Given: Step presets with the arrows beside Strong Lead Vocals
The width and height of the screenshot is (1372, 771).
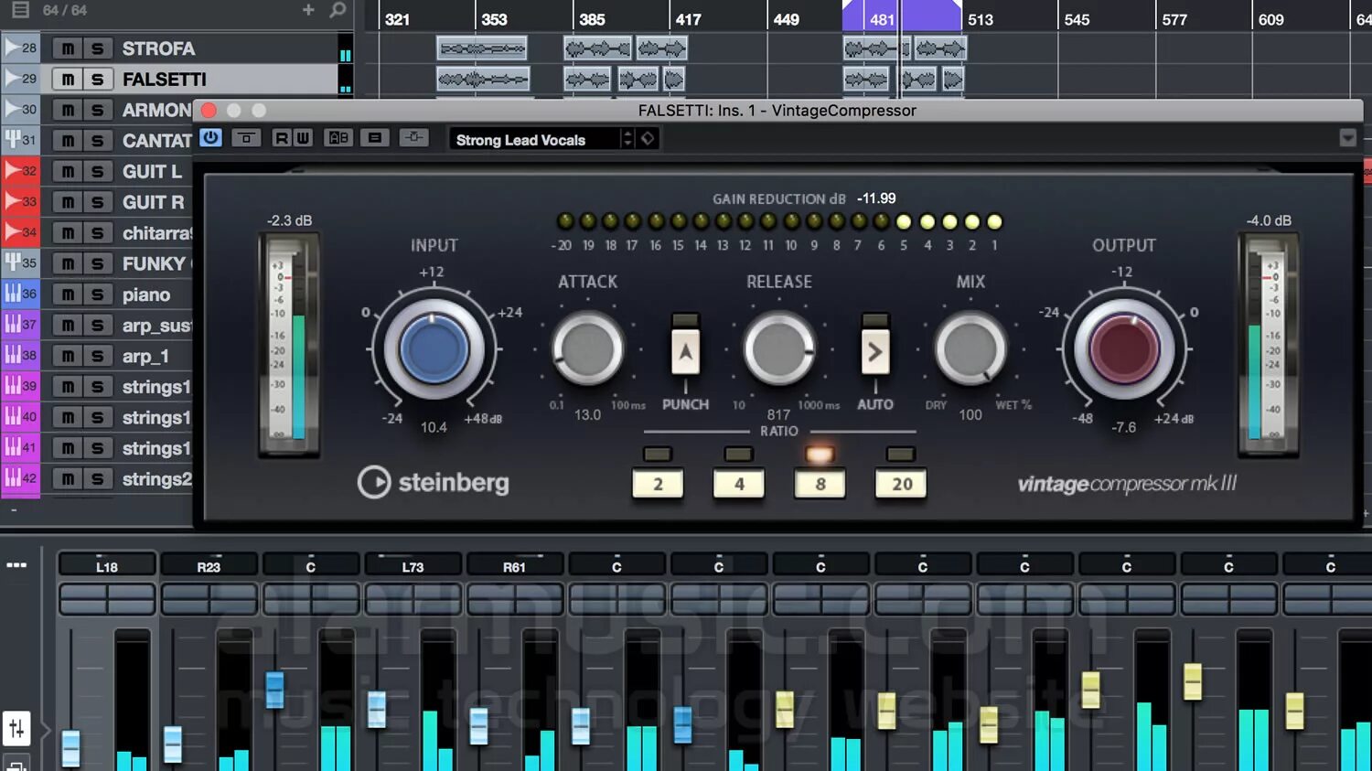Looking at the screenshot, I should [x=627, y=139].
